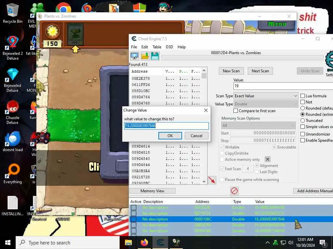Open the 'doesnt load' Thunderbird shortcut

[x=13, y=141]
